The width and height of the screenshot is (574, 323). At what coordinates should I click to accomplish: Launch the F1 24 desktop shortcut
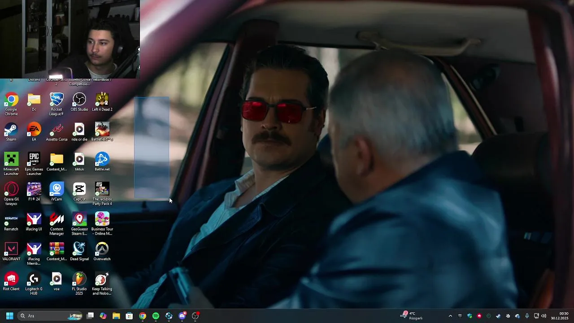(x=34, y=192)
